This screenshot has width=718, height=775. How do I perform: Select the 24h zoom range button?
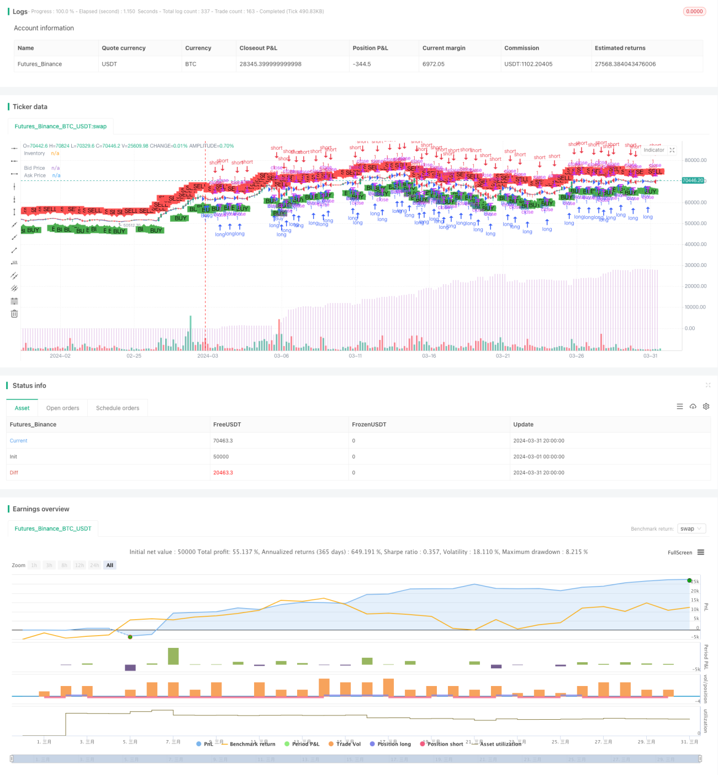click(94, 565)
